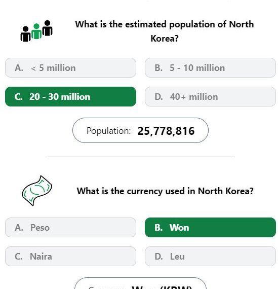Click the North Korea population question heading
This screenshot has width=278, height=289.
click(x=165, y=31)
